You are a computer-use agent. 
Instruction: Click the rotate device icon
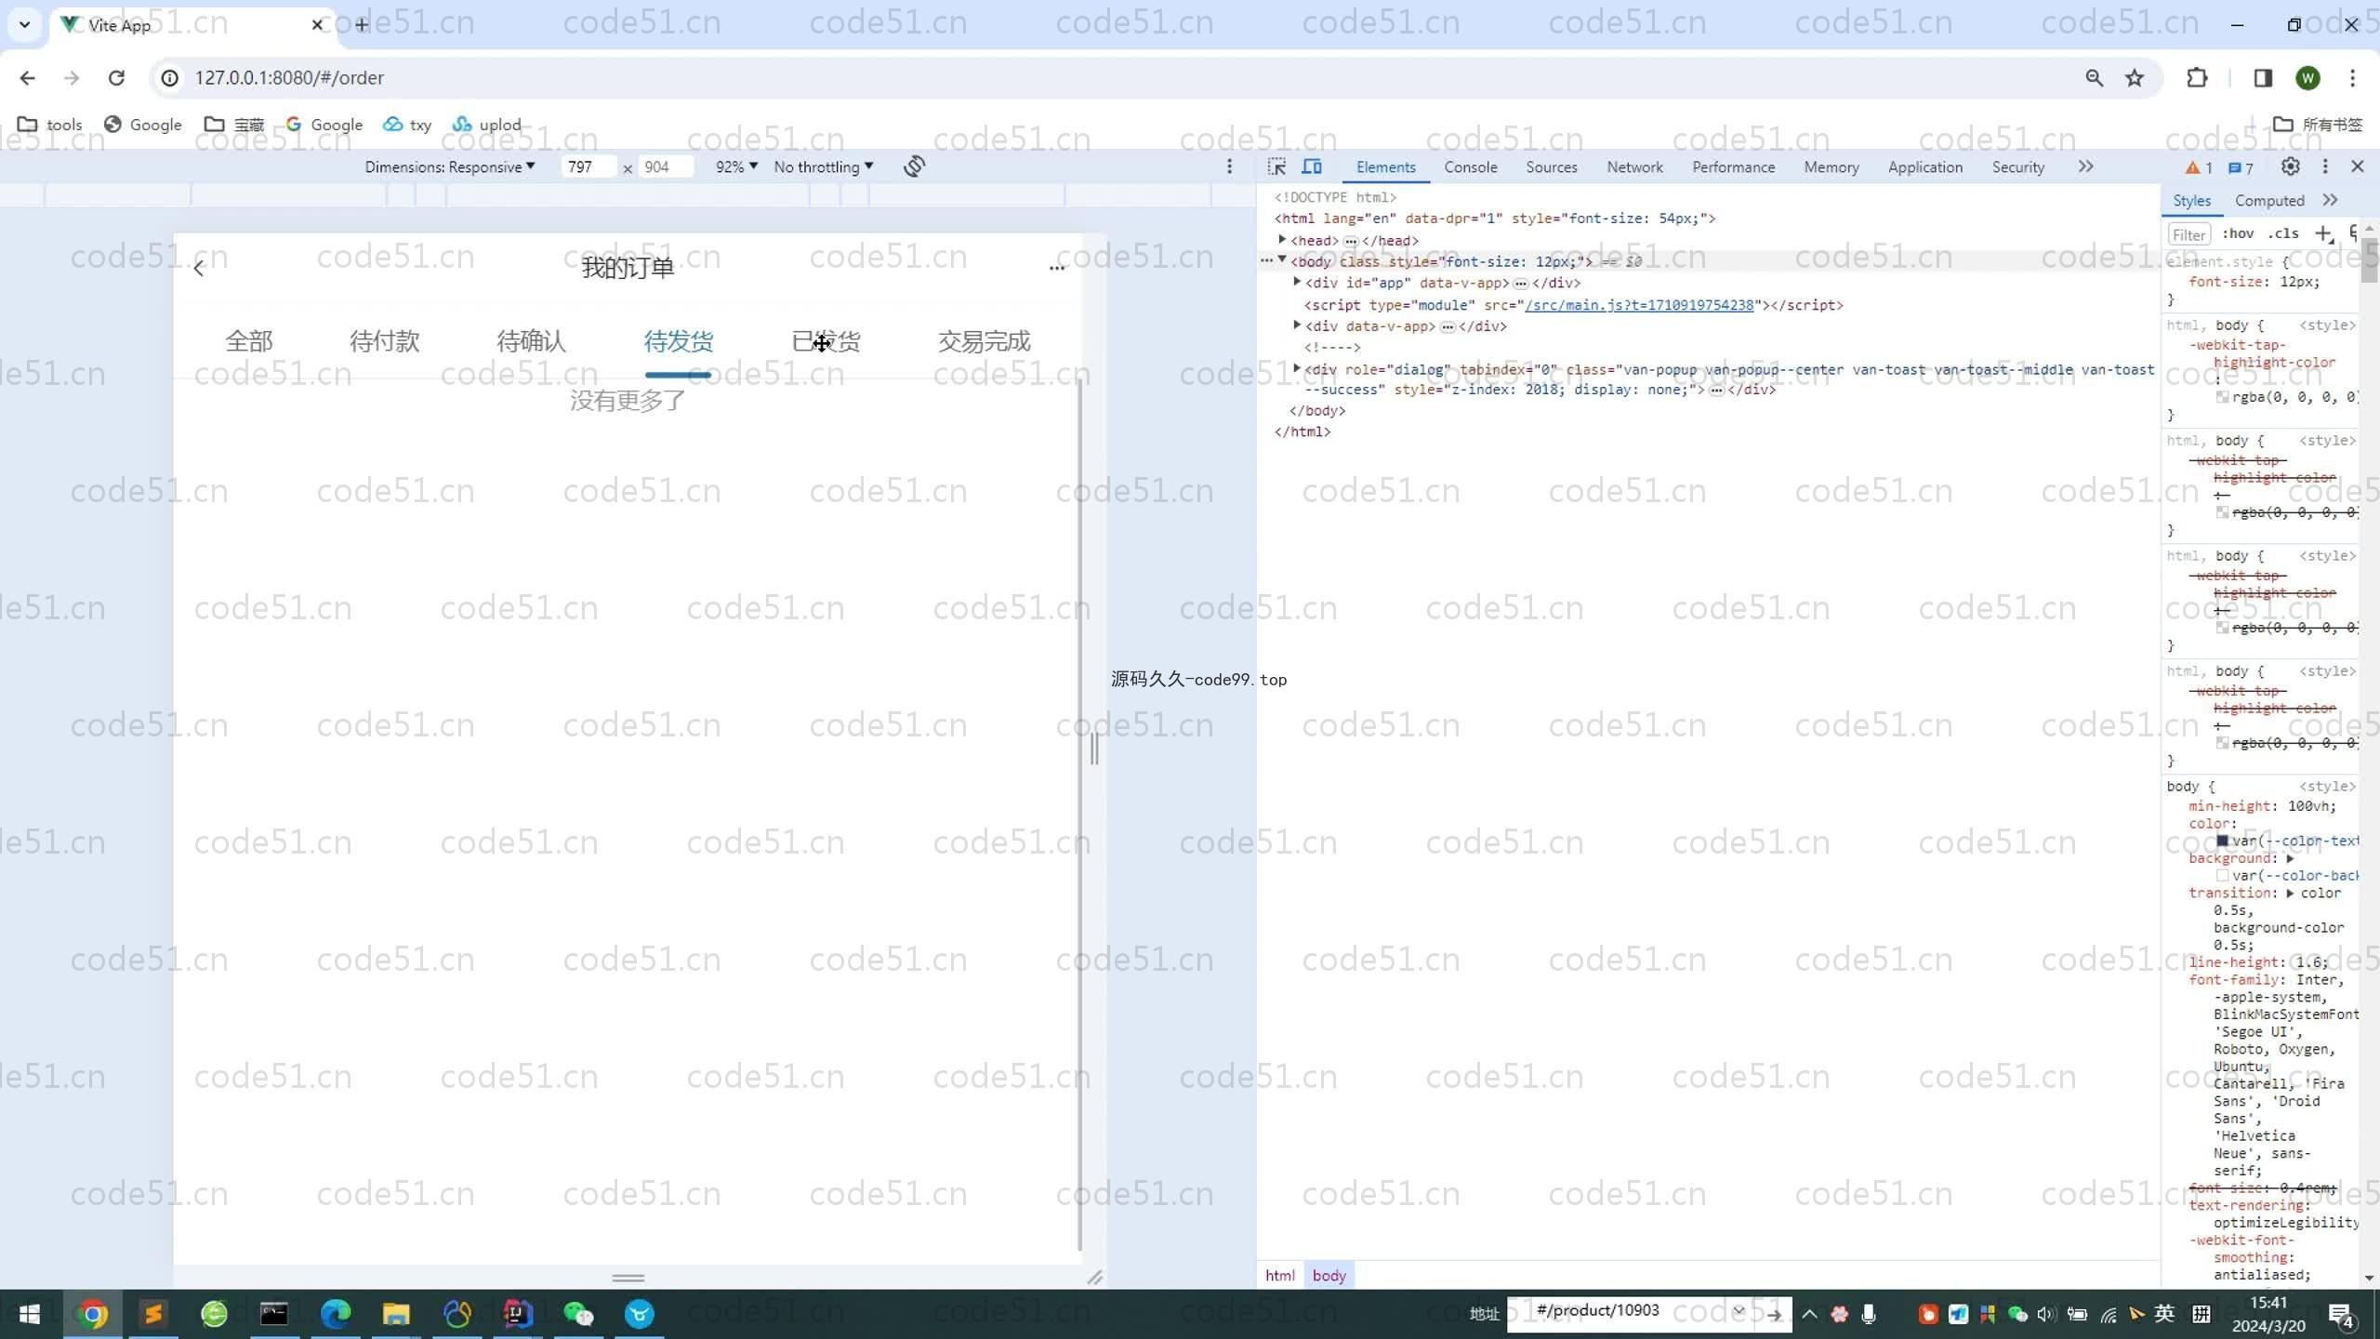click(914, 166)
